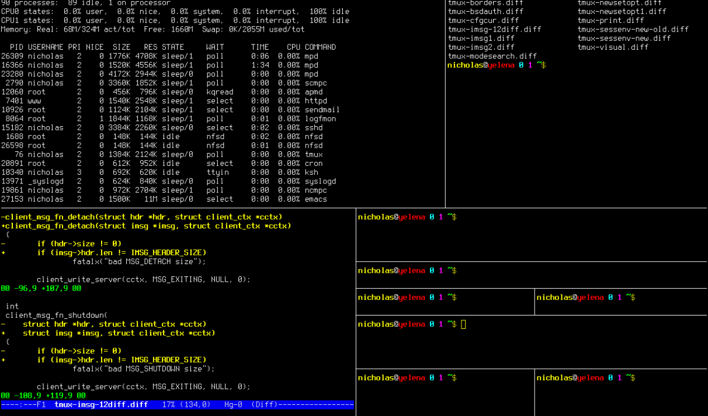Screen dimensions: 708x416
Task: Click the COMMAND column header in top
Action: 320,47
